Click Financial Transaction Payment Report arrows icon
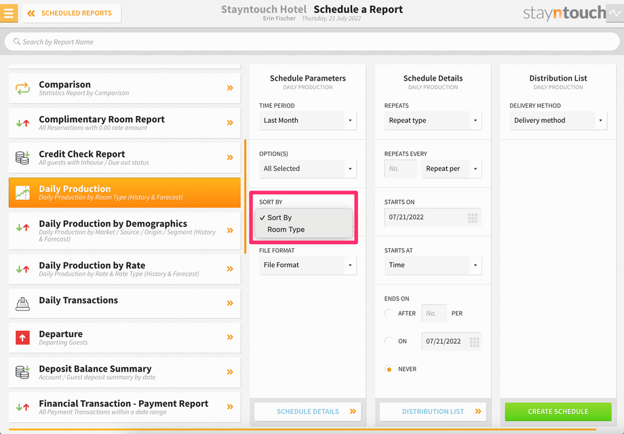 [22, 407]
